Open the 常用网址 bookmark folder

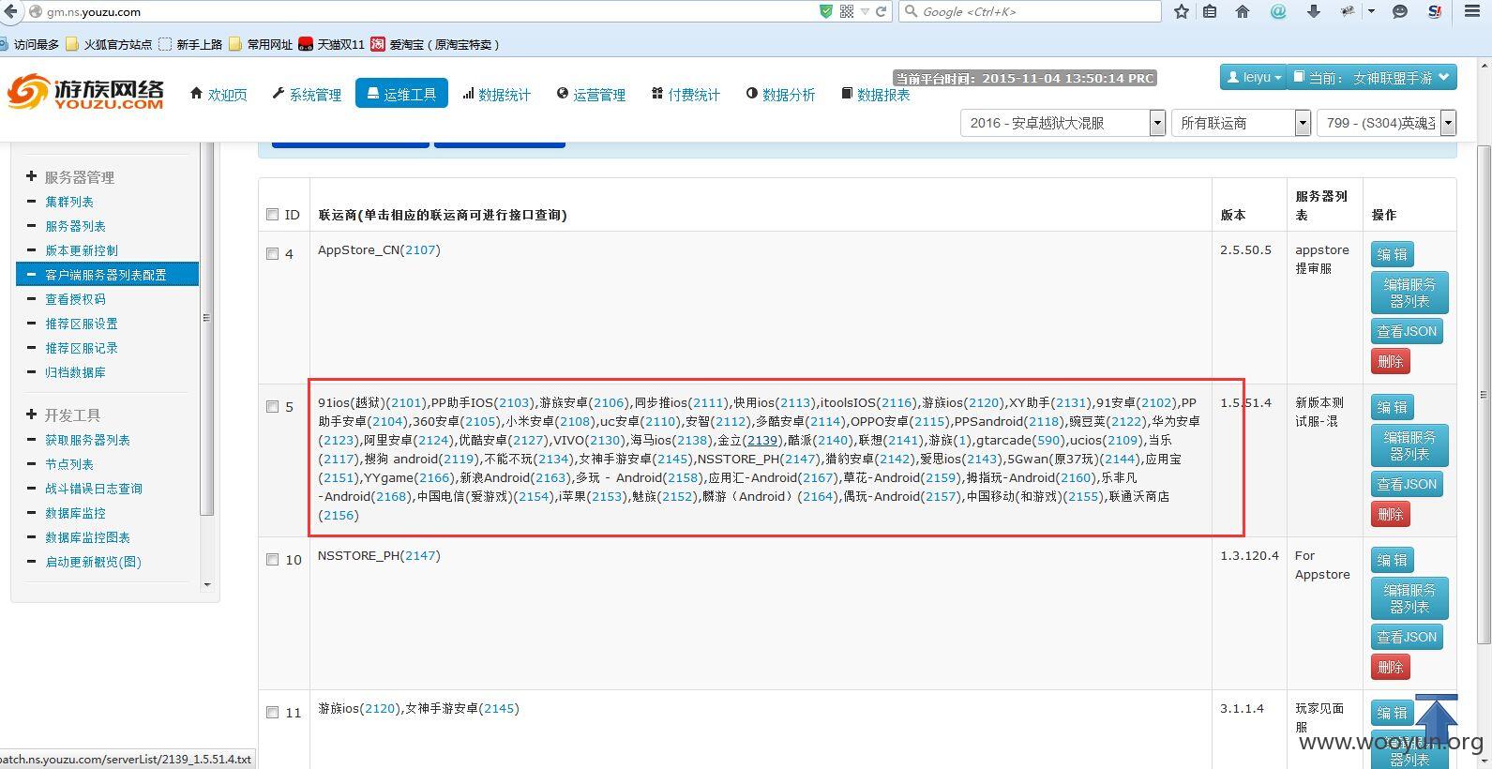[x=261, y=44]
